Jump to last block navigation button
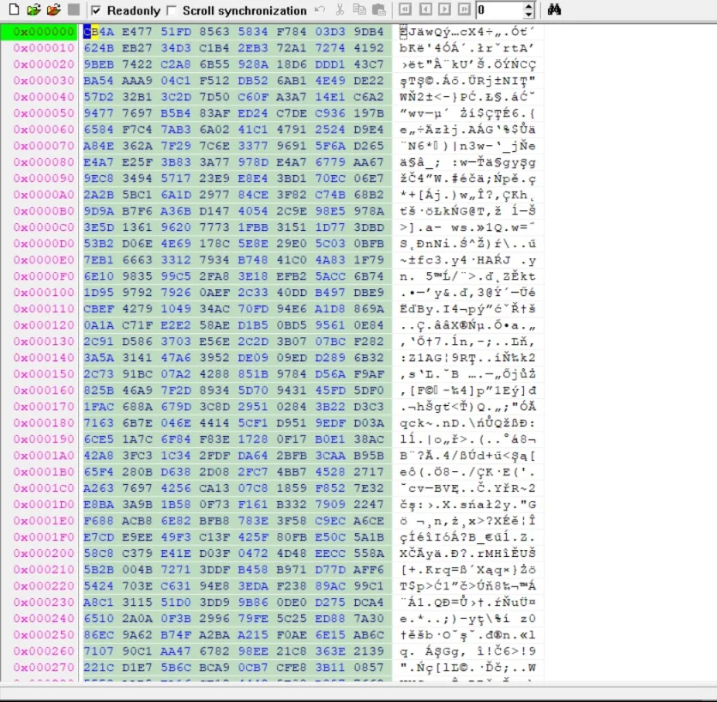 pyautogui.click(x=463, y=10)
